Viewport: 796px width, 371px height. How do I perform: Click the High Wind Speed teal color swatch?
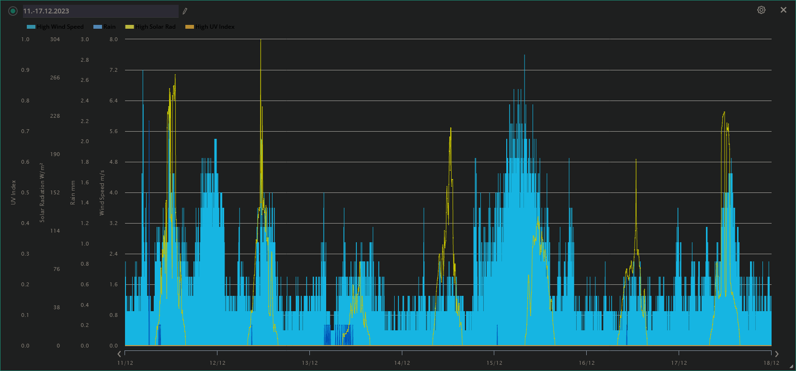[x=31, y=27]
